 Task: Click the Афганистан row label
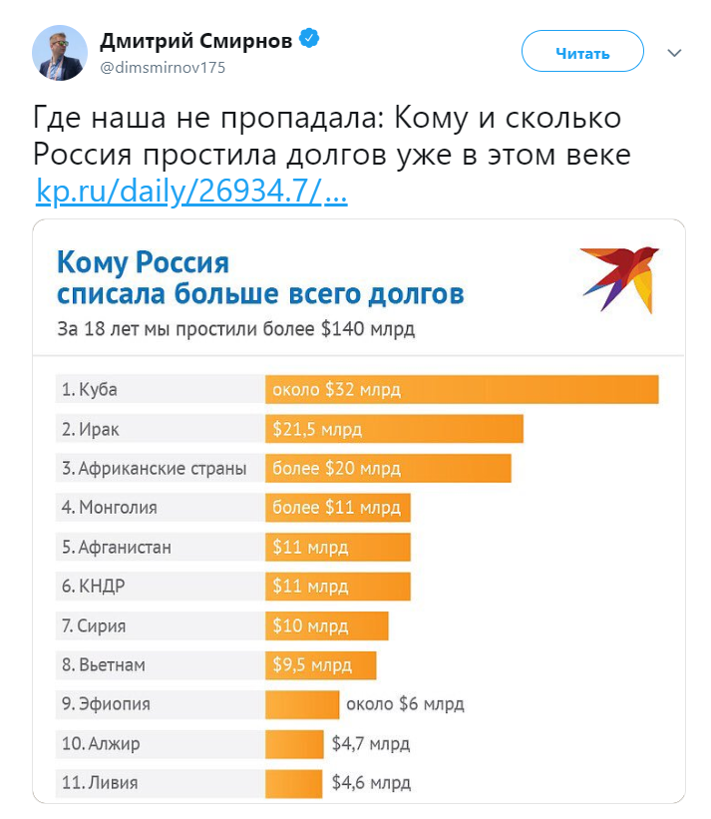click(117, 547)
